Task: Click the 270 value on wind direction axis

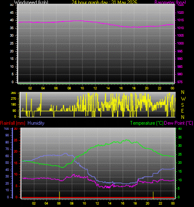Action: [x=13, y=99]
